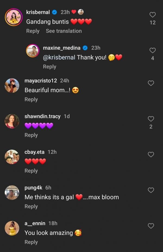
Task: View mayacristo12's profile photo
Action: tap(12, 86)
